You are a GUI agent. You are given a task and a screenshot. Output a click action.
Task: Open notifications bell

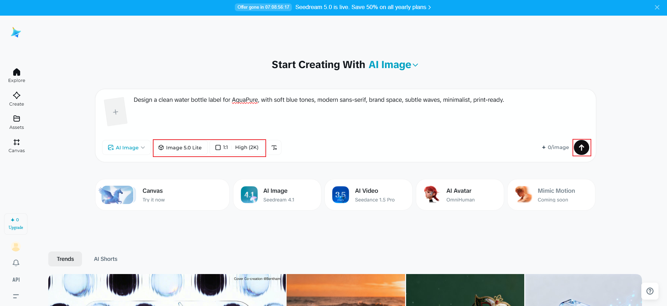(16, 263)
